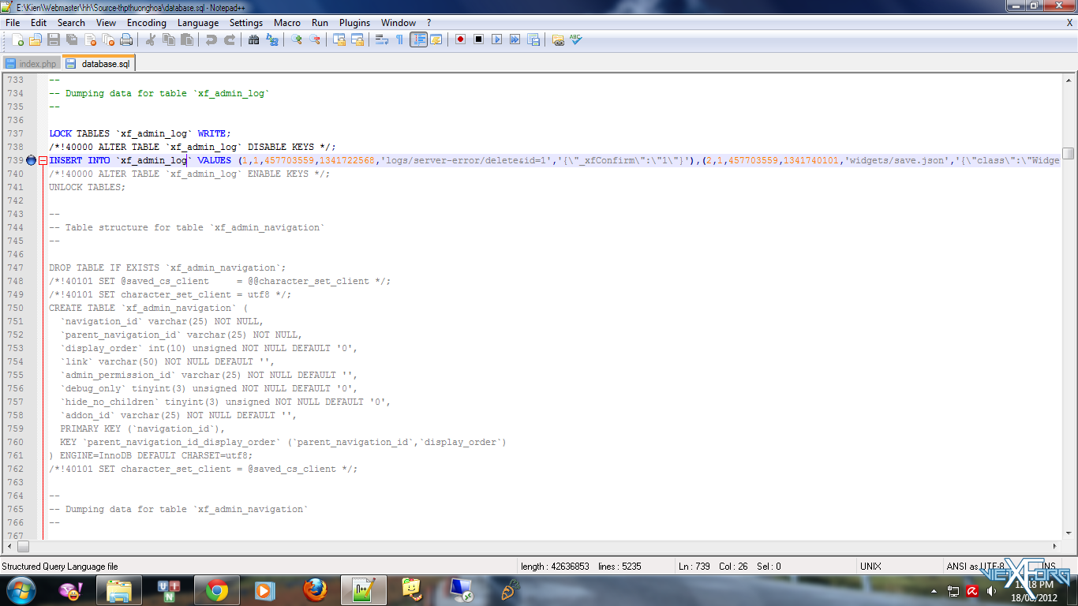
Task: Close document using menu bar X
Action: (x=1069, y=23)
